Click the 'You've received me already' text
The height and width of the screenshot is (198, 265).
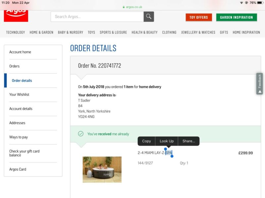point(108,134)
